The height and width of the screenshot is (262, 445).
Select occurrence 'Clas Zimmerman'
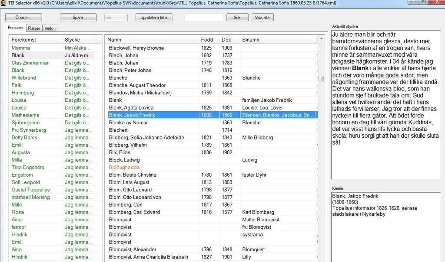(x=31, y=63)
